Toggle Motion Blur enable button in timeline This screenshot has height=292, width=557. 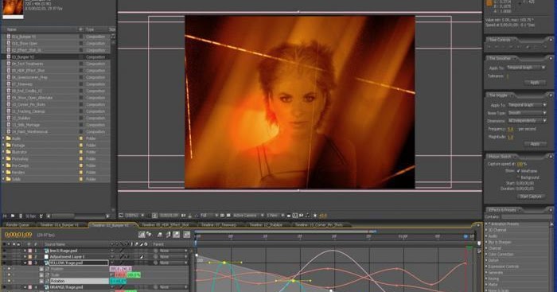176,235
